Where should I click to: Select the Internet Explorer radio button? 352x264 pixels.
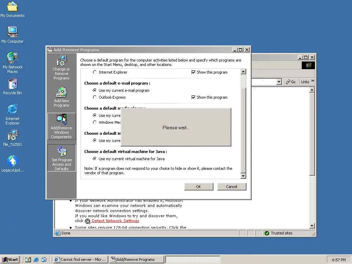click(x=95, y=72)
